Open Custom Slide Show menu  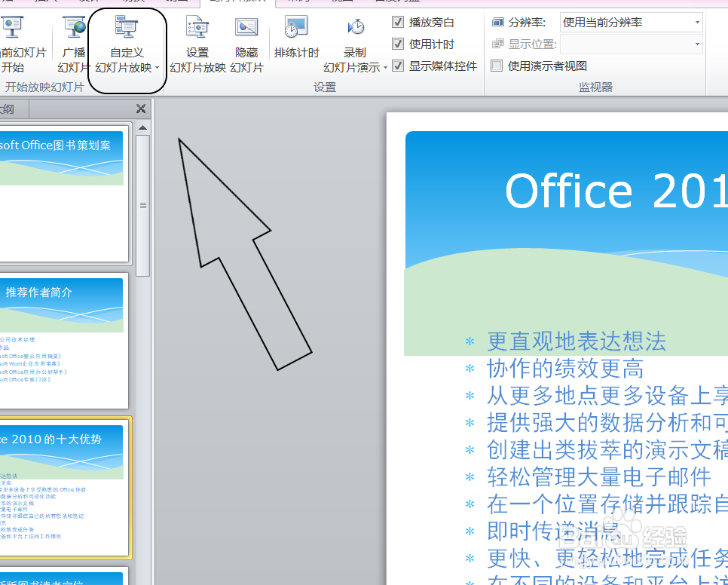[127, 43]
